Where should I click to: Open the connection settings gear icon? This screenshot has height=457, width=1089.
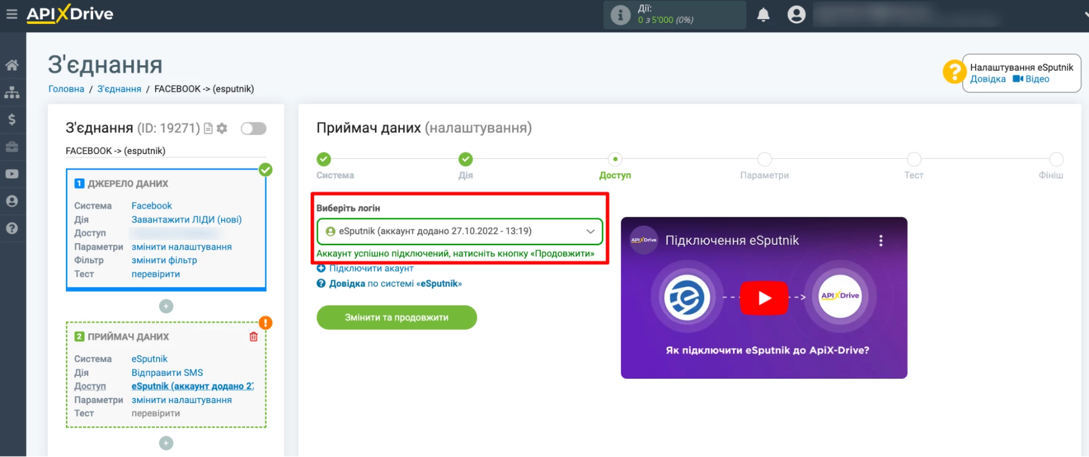222,128
